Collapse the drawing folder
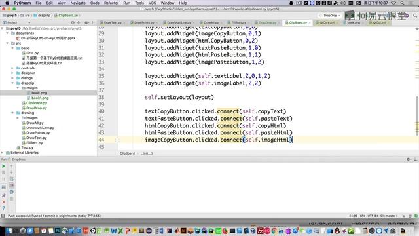 [x=12, y=113]
